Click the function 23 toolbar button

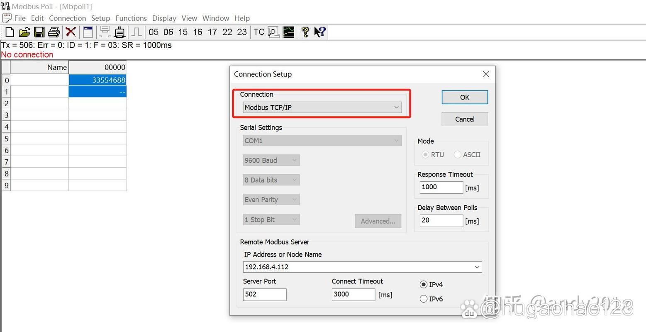click(242, 32)
